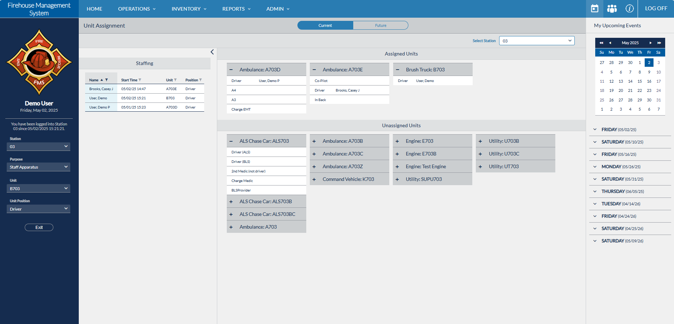Open the REPORTS menu
The image size is (674, 324).
tap(236, 9)
